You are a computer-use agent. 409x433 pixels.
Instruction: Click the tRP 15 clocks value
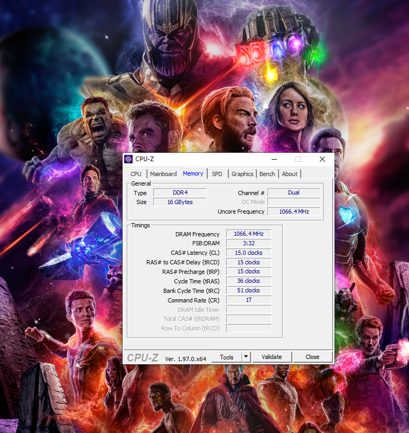[249, 271]
